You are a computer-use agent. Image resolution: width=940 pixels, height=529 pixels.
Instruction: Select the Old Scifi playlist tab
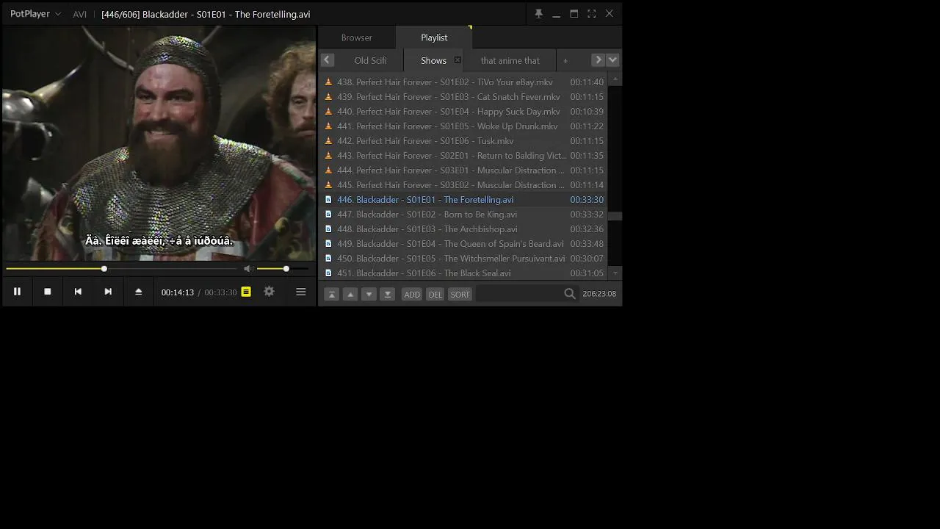click(x=370, y=60)
